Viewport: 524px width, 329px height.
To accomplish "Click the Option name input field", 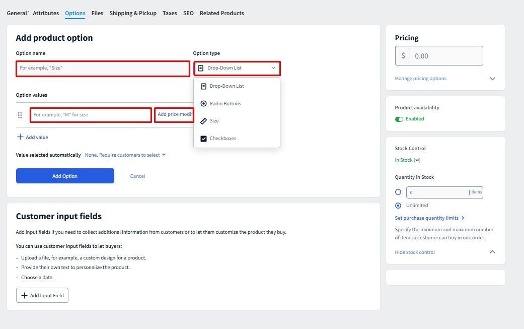I will (103, 69).
